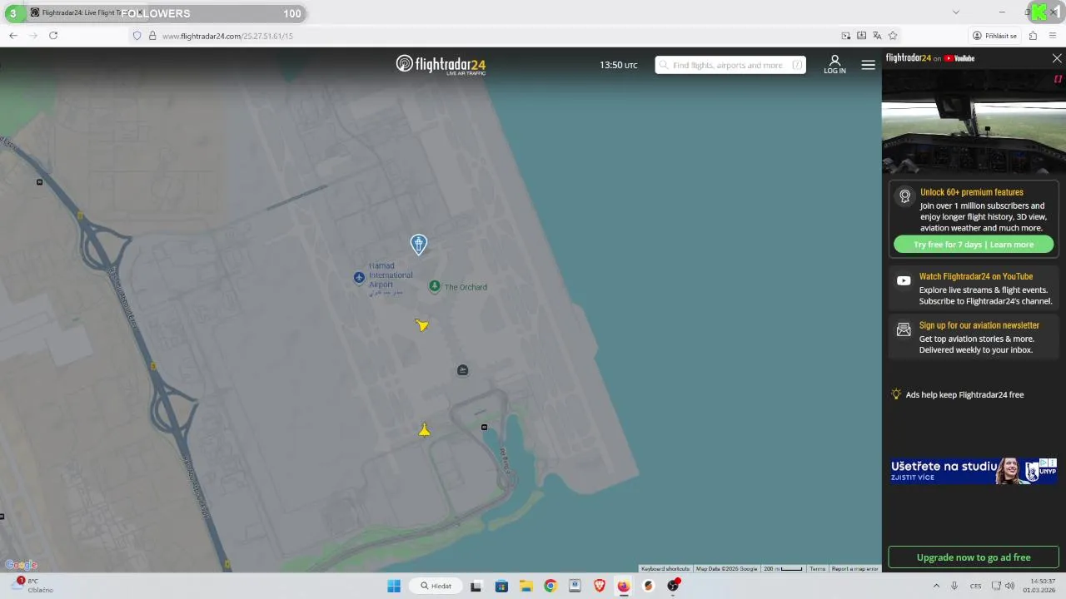The height and width of the screenshot is (599, 1066).
Task: Open the weather widget showing 8°C
Action: click(33, 586)
